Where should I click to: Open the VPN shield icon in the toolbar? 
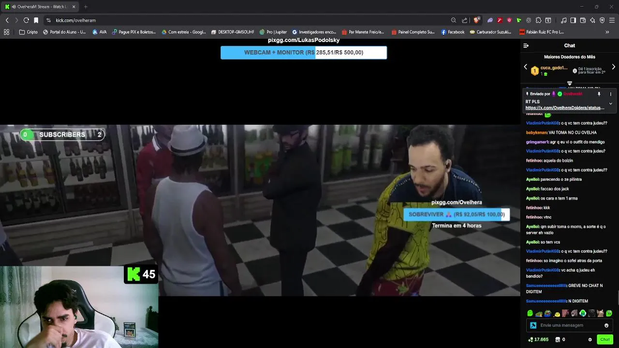(602, 20)
